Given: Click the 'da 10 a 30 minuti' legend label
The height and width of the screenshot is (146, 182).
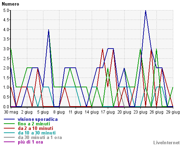Looking at the screenshot, I should 37,133.
